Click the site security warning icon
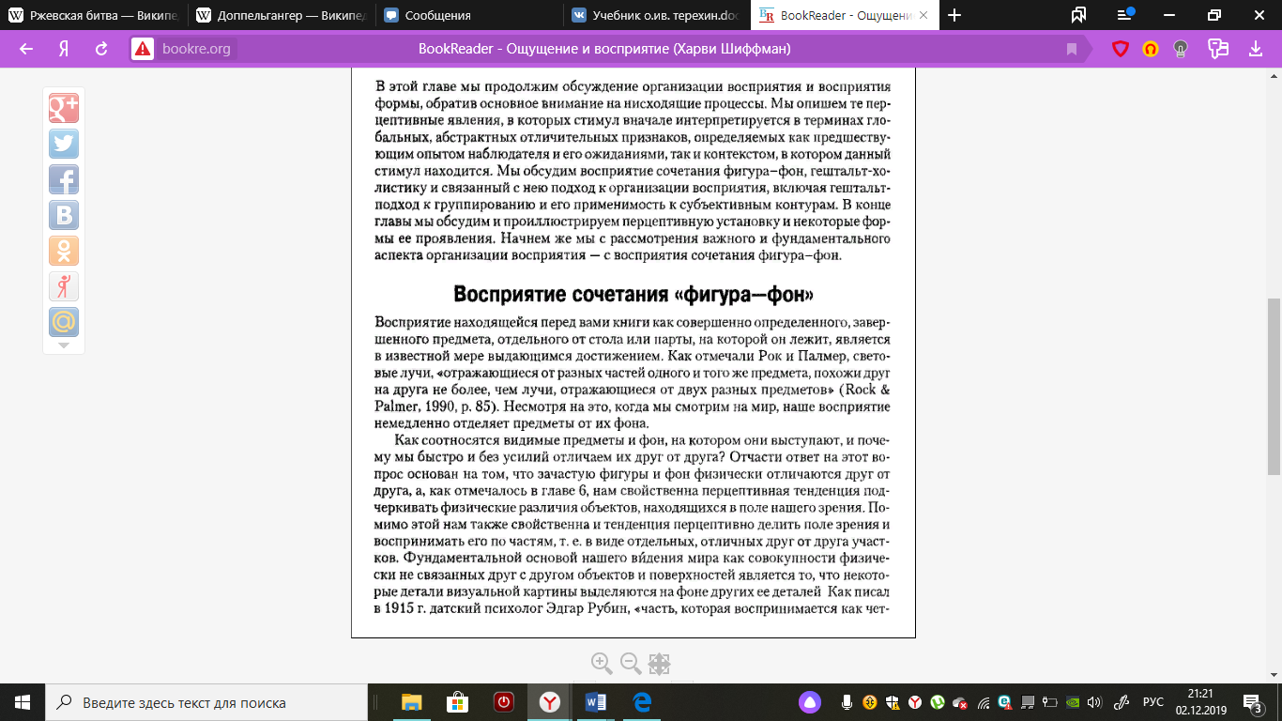This screenshot has height=721, width=1282. [x=143, y=49]
